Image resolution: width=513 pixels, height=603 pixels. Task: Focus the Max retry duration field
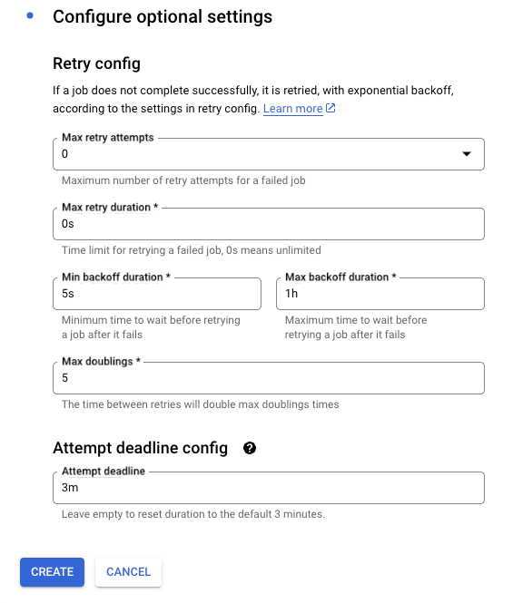coord(269,224)
